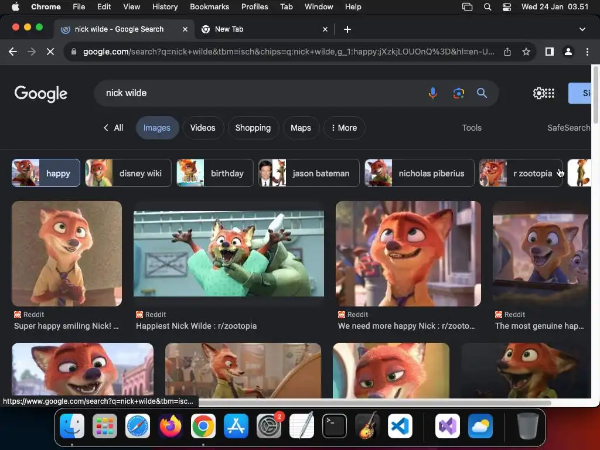This screenshot has width=600, height=450.
Task: Open System Settings from the Dock
Action: pyautogui.click(x=269, y=426)
